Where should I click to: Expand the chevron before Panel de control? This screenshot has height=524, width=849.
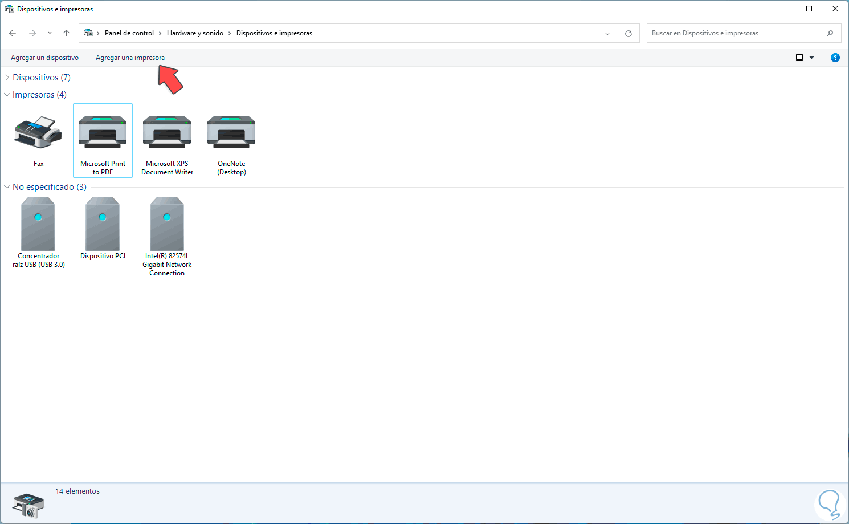click(x=98, y=33)
